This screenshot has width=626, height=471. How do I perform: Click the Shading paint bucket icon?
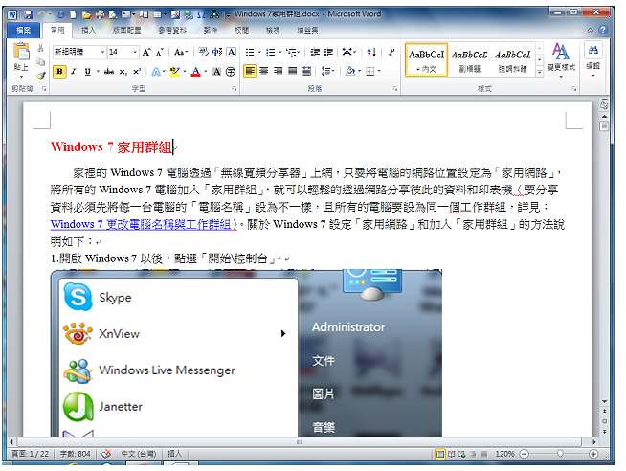click(x=350, y=72)
